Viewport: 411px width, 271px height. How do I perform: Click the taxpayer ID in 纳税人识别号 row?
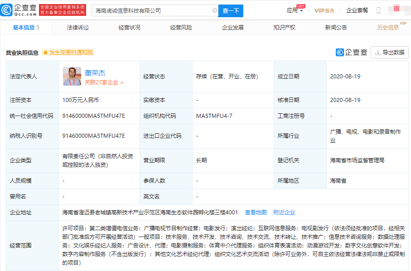coord(94,136)
